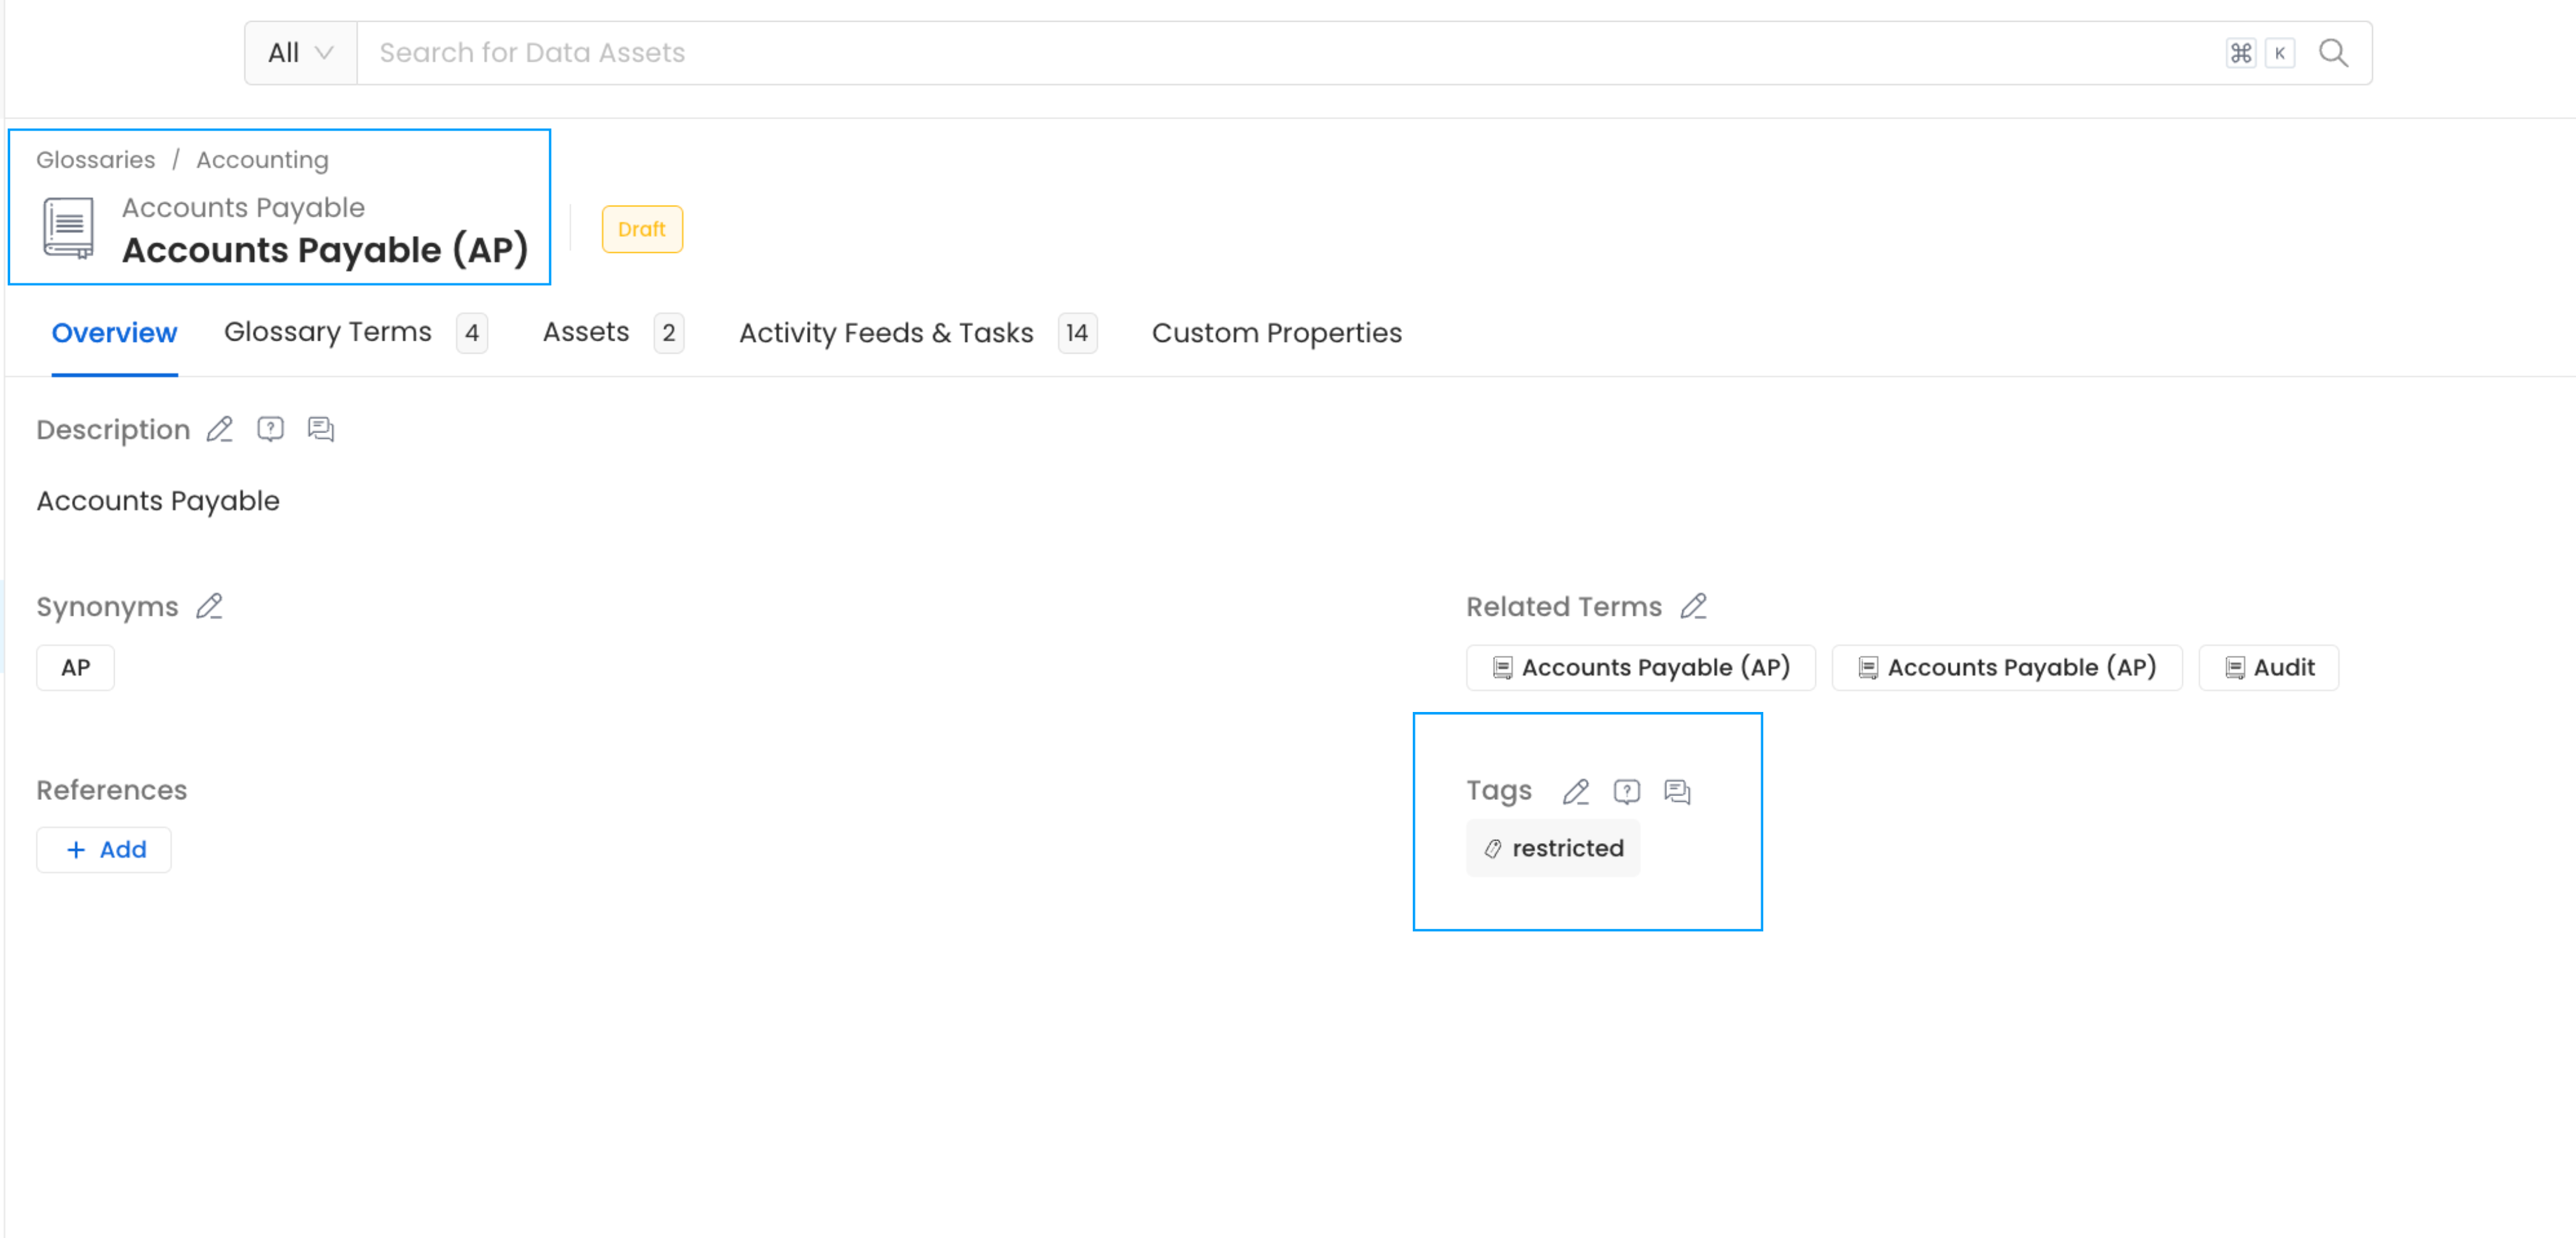Click the Description request question-mark icon
The image size is (2576, 1238).
[270, 429]
